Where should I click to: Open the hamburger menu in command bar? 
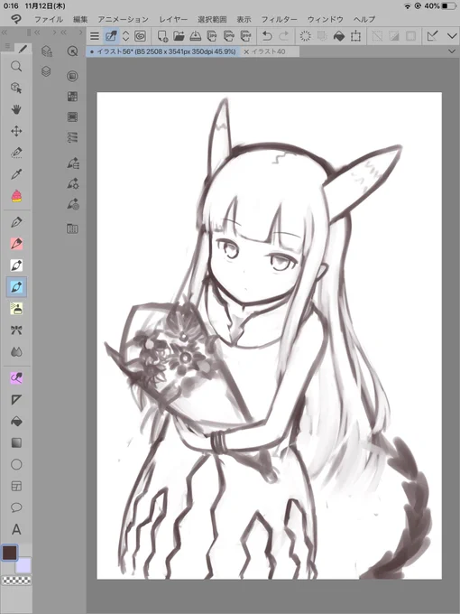[95, 36]
